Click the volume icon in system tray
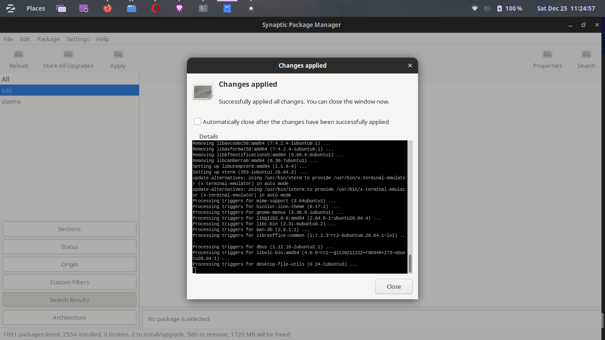 point(487,8)
